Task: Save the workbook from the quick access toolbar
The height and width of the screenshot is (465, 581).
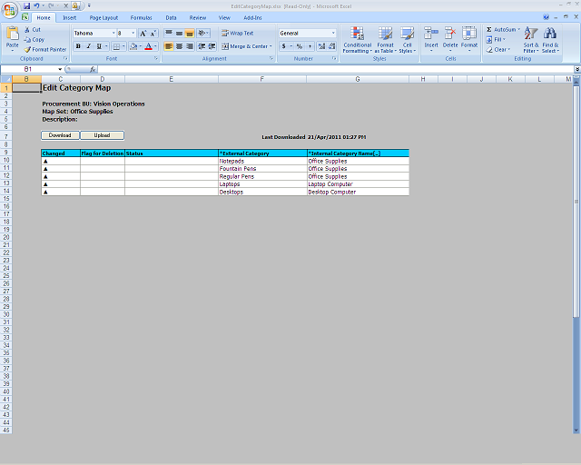Action: (26, 6)
